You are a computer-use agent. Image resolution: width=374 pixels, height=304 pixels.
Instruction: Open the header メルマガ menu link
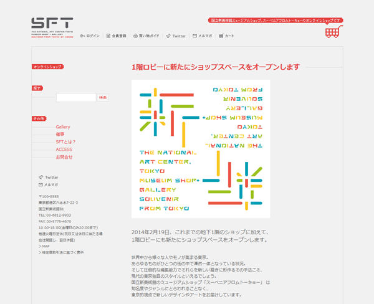pyautogui.click(x=205, y=36)
